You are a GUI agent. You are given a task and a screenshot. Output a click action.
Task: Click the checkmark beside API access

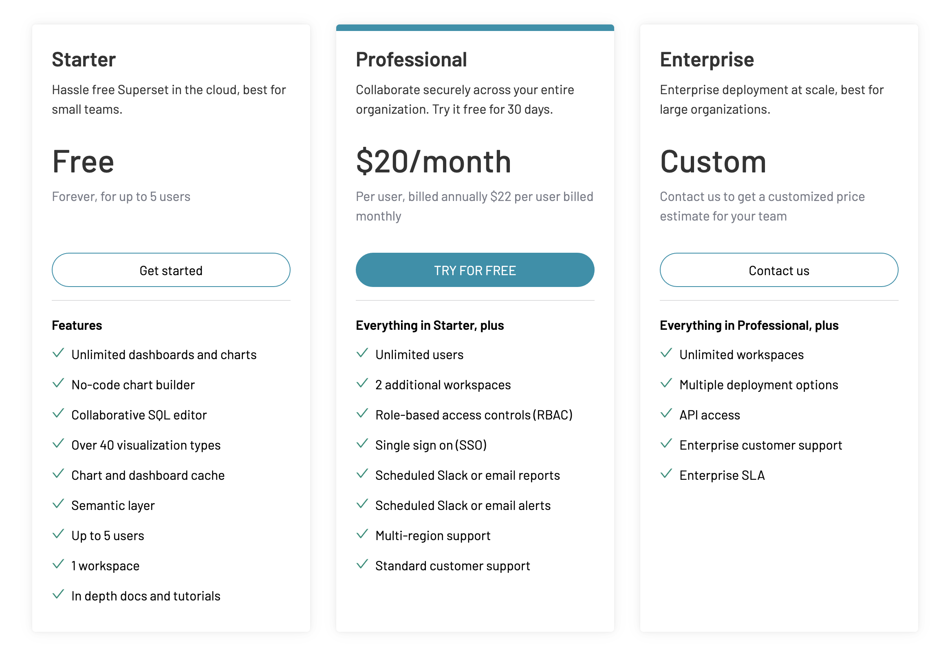click(x=666, y=413)
